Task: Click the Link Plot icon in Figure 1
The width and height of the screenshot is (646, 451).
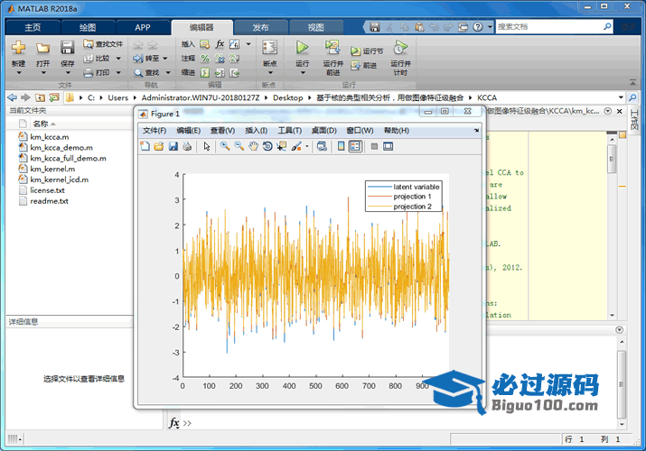Action: pos(322,146)
